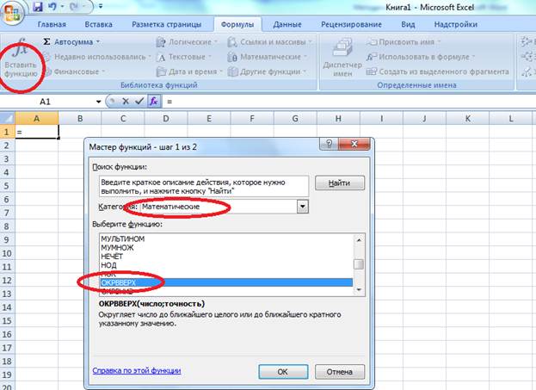The image size is (536, 390).
Task: Click fx icon in formula bar
Action: 154,102
